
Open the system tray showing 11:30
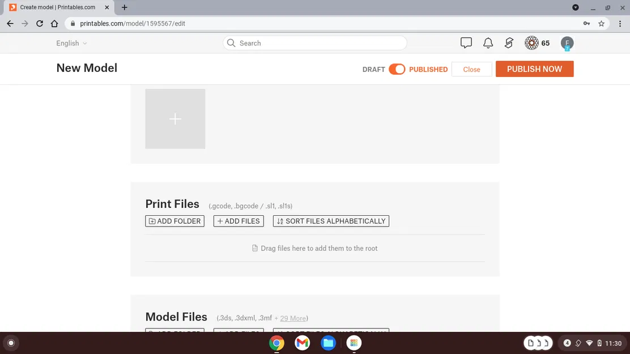pos(593,343)
